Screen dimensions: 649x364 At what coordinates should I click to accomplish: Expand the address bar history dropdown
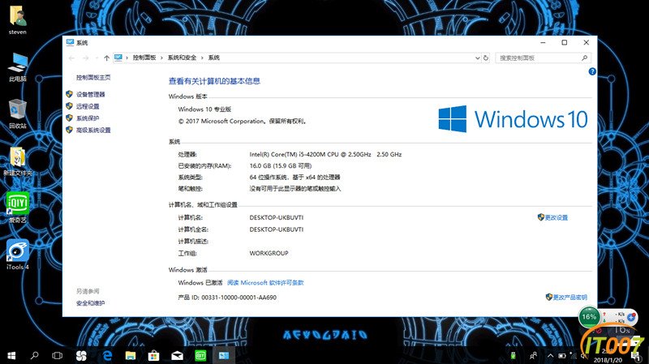point(477,58)
